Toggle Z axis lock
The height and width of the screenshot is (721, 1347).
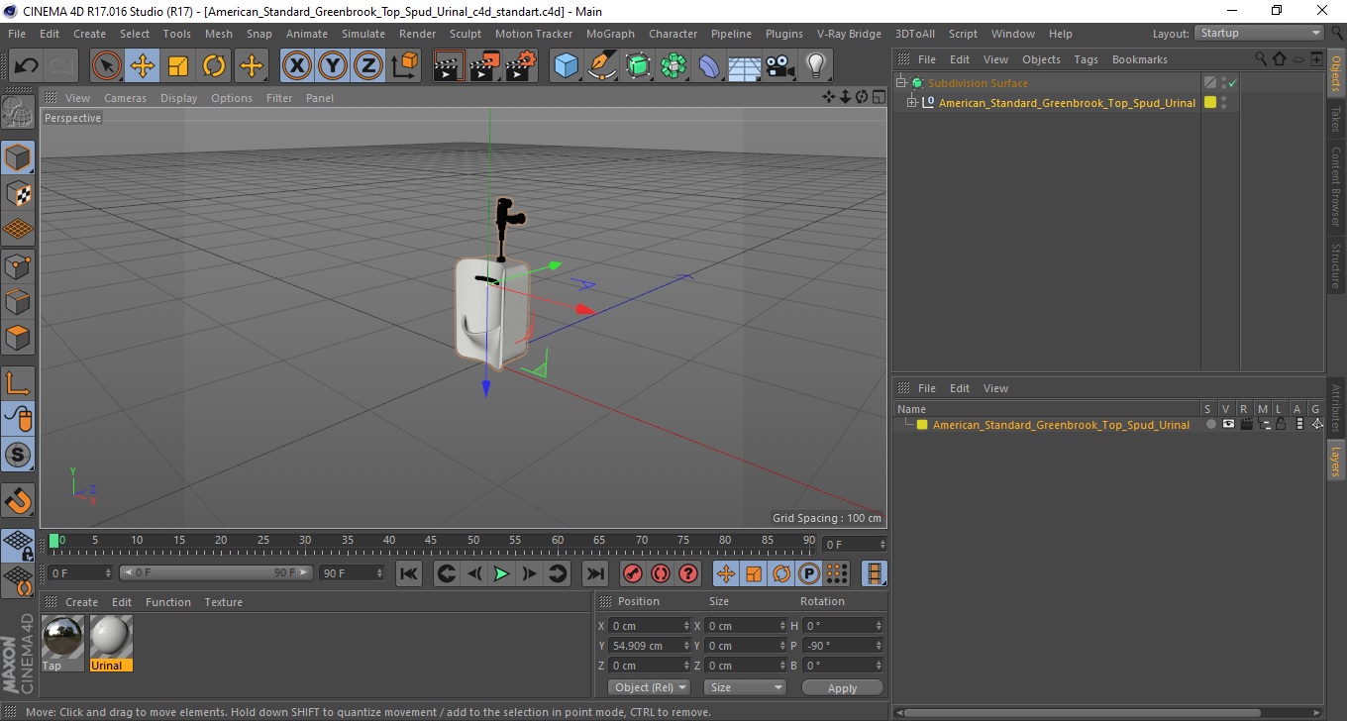pos(368,66)
